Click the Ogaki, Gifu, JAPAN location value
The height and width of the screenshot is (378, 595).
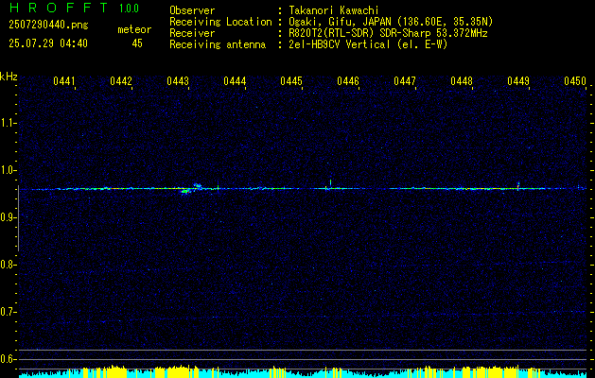coord(391,22)
